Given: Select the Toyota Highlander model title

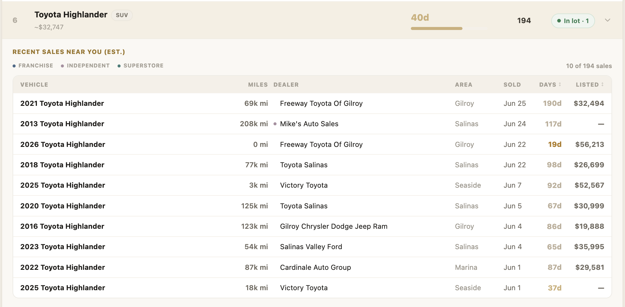Looking at the screenshot, I should 71,14.
